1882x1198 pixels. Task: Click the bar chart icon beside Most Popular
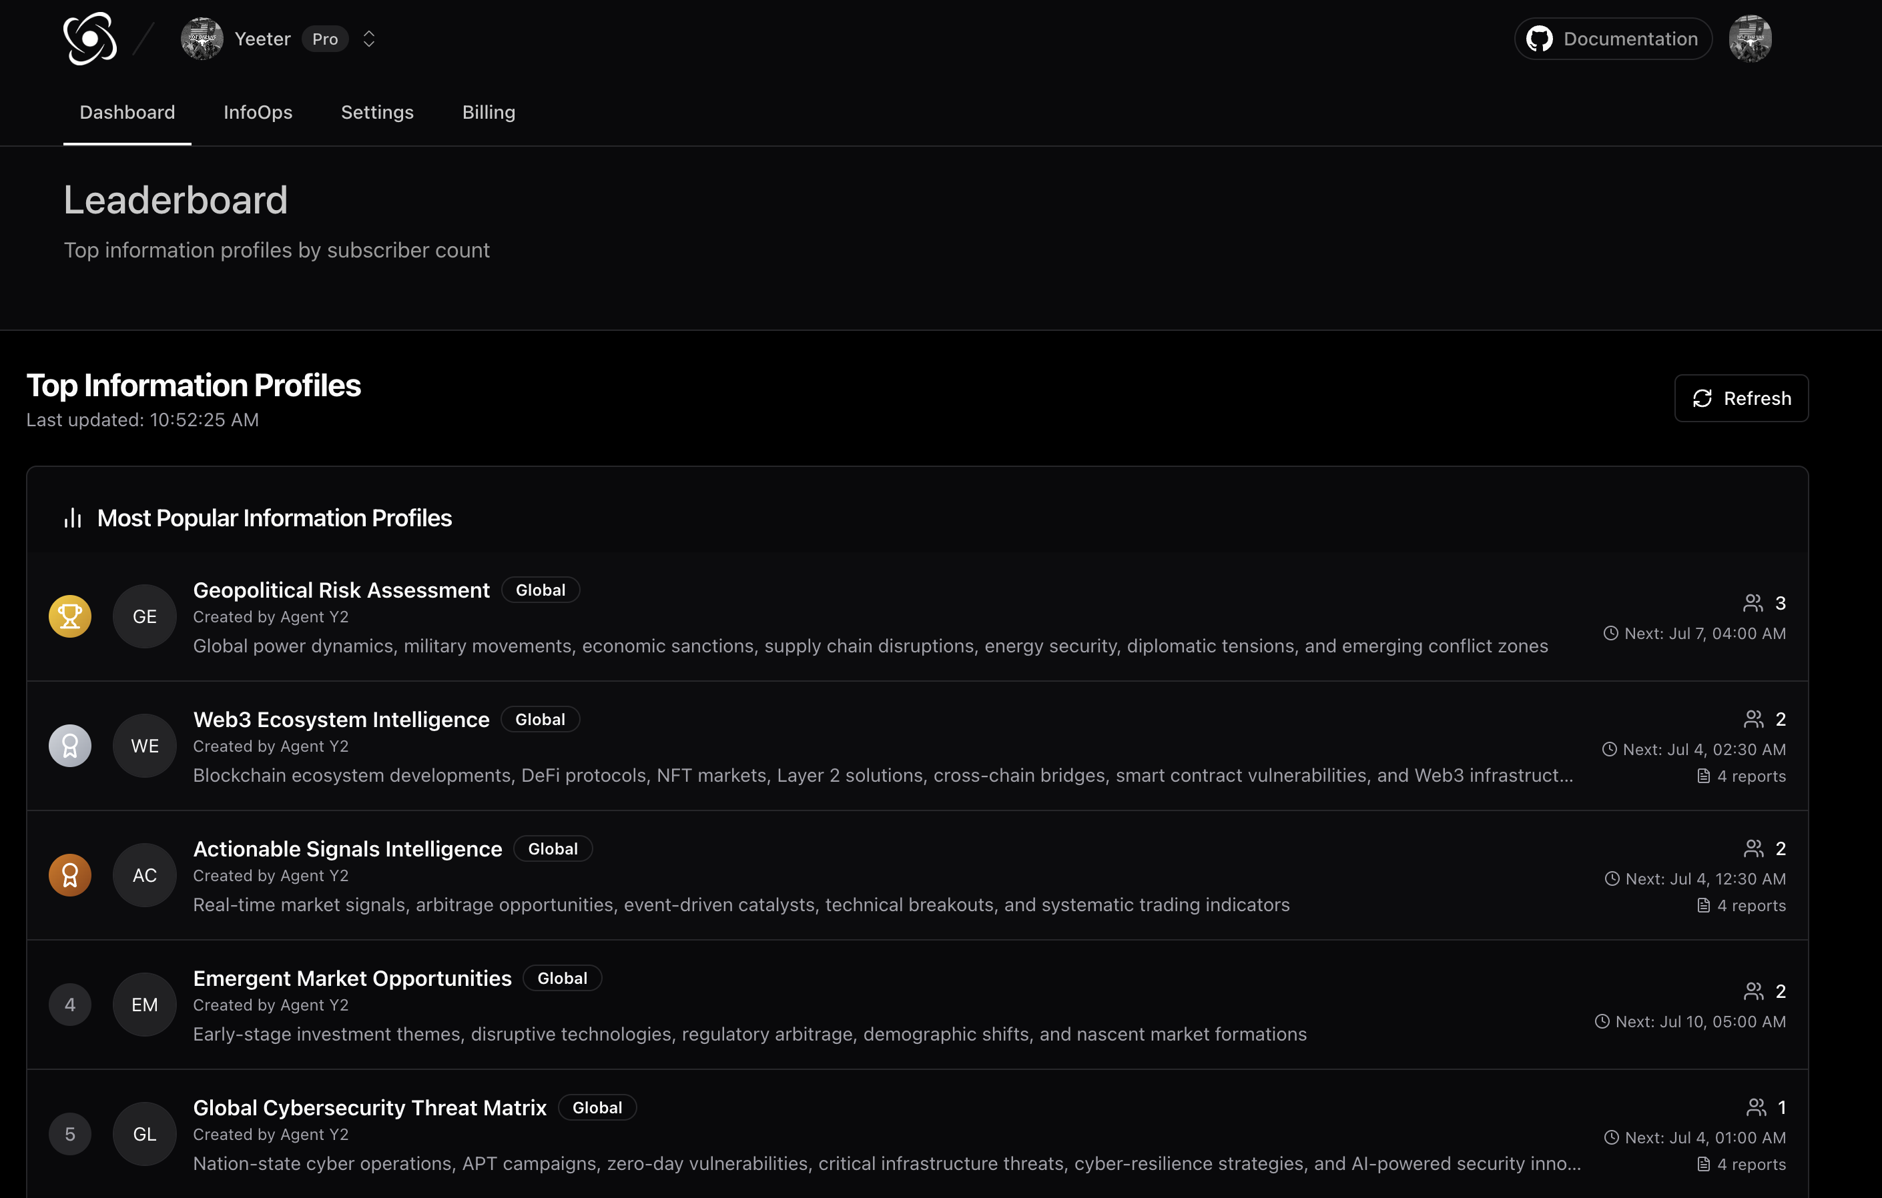(73, 518)
